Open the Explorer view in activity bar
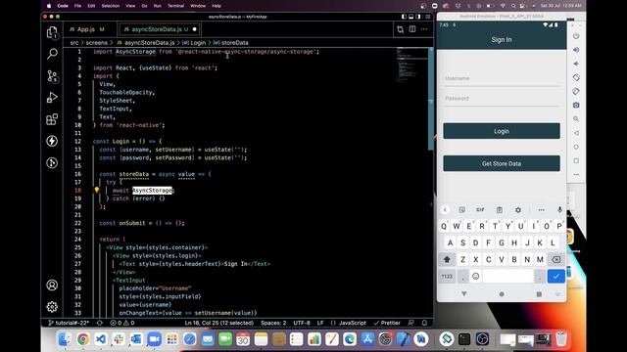This screenshot has width=627, height=352. pyautogui.click(x=52, y=32)
